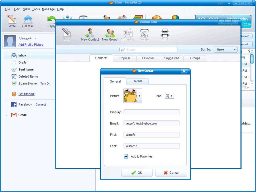This screenshot has width=256, height=192.
Task: Click the Gmail logo icon in sidebar
Action: pos(14,115)
